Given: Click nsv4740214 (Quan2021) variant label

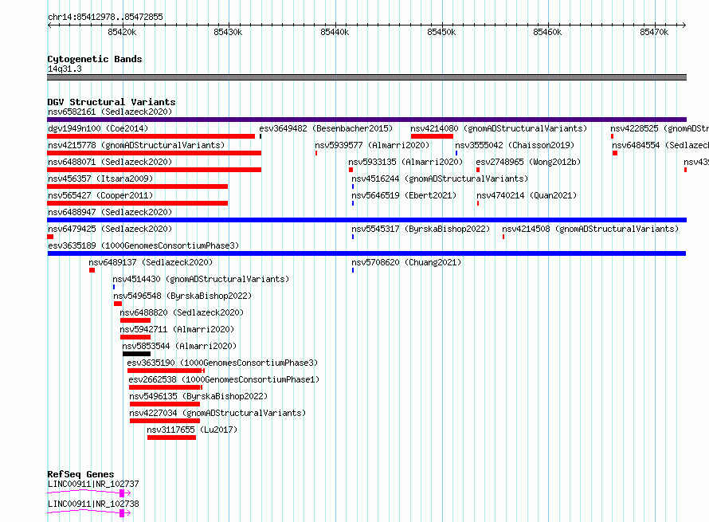Looking at the screenshot, I should click(x=527, y=195).
